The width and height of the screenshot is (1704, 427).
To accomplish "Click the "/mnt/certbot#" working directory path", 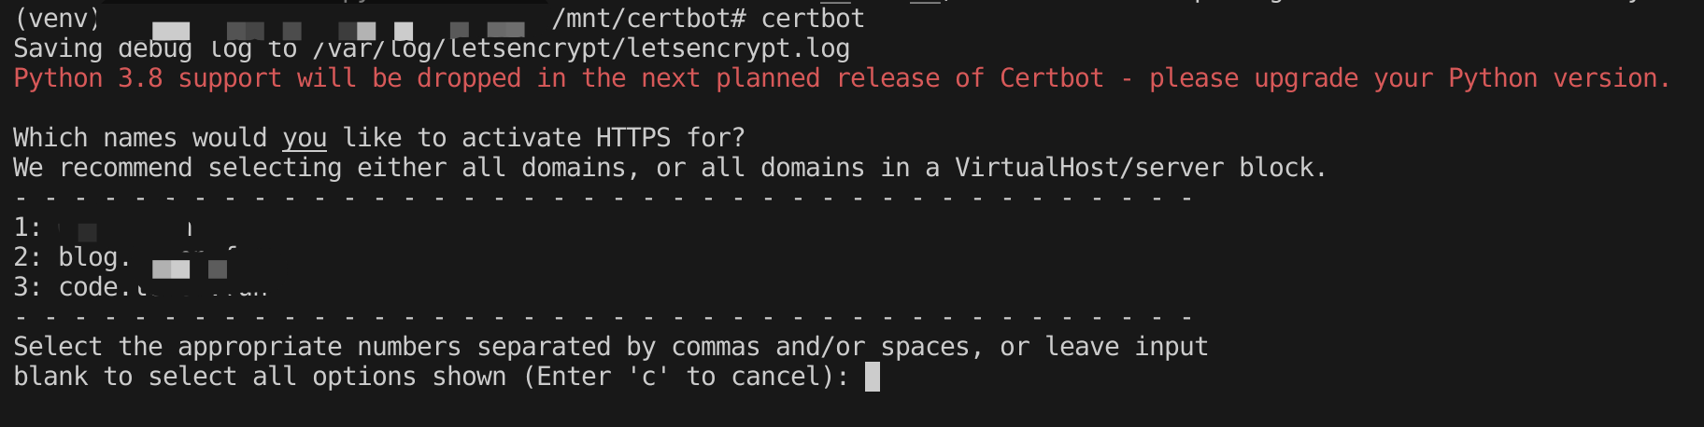I will (x=648, y=19).
